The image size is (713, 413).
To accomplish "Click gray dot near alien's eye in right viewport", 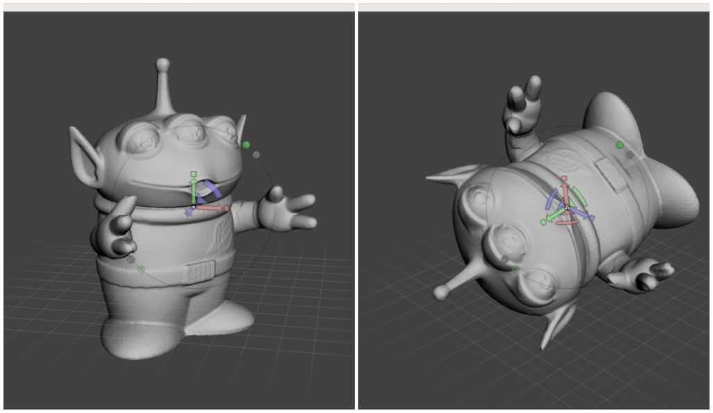I will (504, 259).
